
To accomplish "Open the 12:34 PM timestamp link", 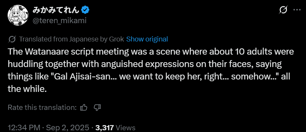I will click(x=24, y=128).
